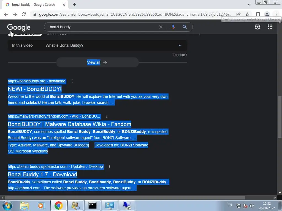The width and height of the screenshot is (282, 211).
Task: Open more options for malware-history.fandom.com result
Action: (x=107, y=116)
